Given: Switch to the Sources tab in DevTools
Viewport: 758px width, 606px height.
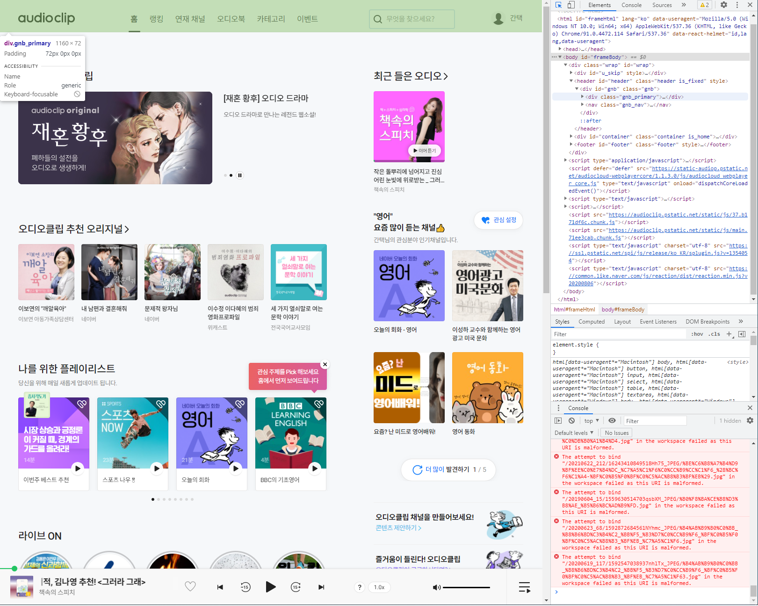Looking at the screenshot, I should (662, 5).
